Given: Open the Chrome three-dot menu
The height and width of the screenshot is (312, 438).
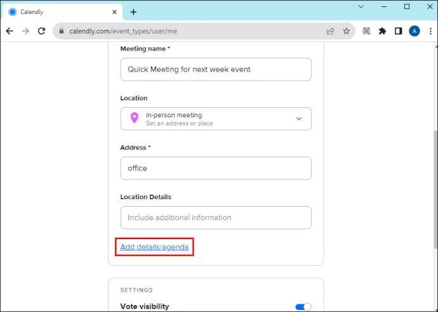Looking at the screenshot, I should coord(430,31).
